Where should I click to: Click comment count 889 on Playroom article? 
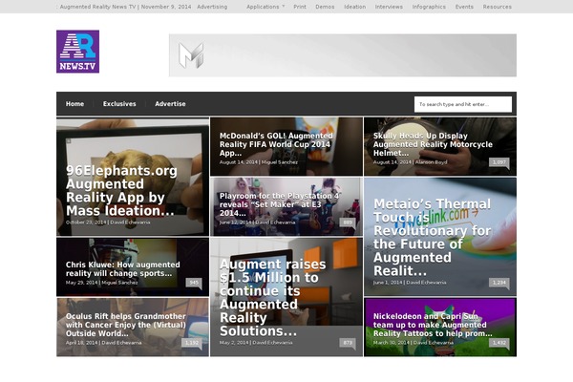tap(348, 223)
